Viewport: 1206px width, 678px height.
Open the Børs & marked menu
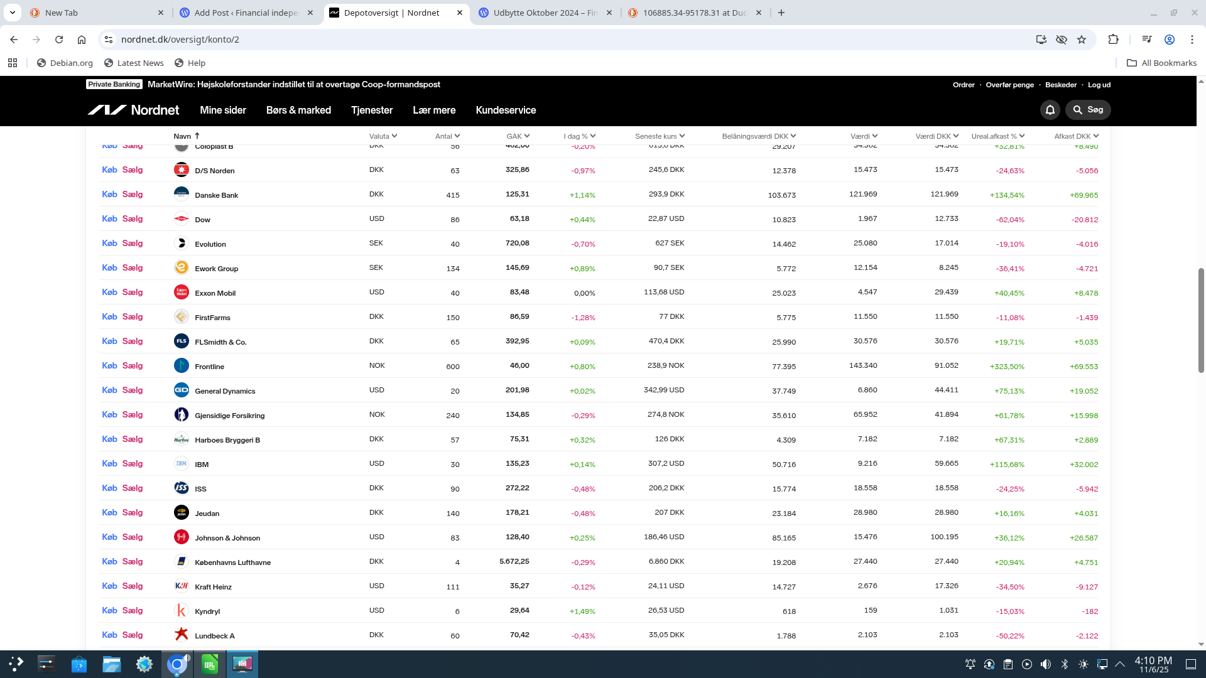point(298,110)
